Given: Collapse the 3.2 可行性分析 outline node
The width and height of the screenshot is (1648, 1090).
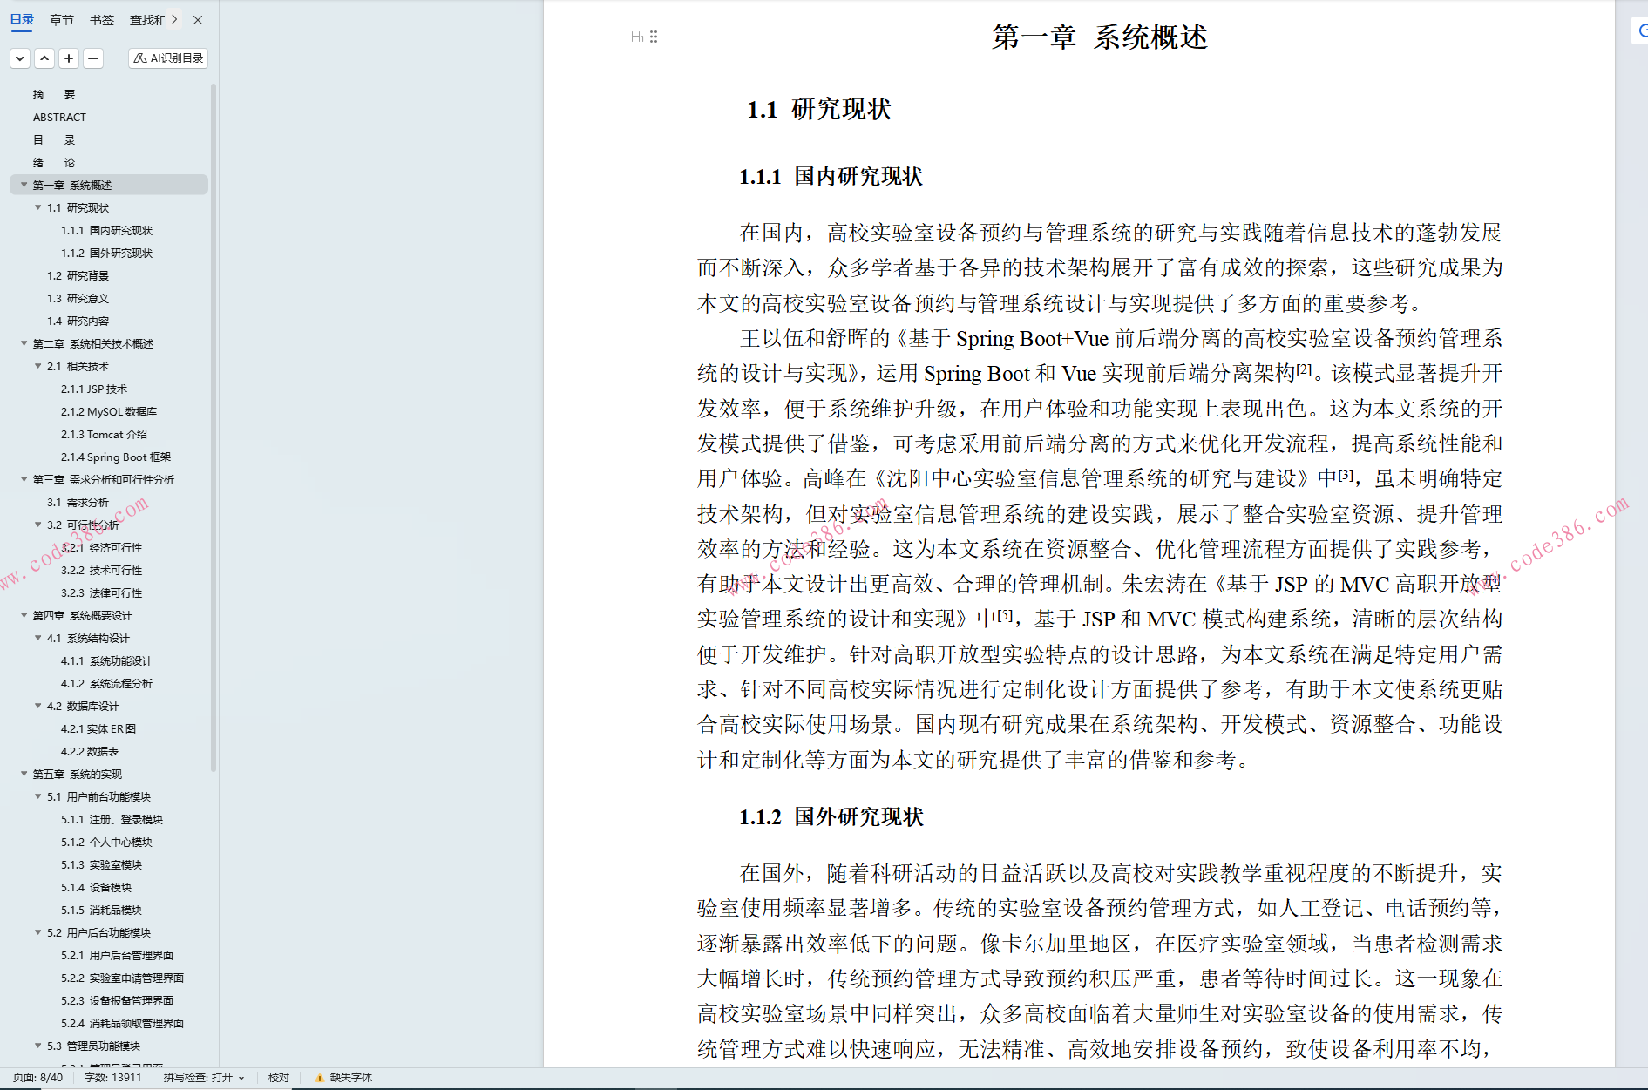Looking at the screenshot, I should 38,525.
